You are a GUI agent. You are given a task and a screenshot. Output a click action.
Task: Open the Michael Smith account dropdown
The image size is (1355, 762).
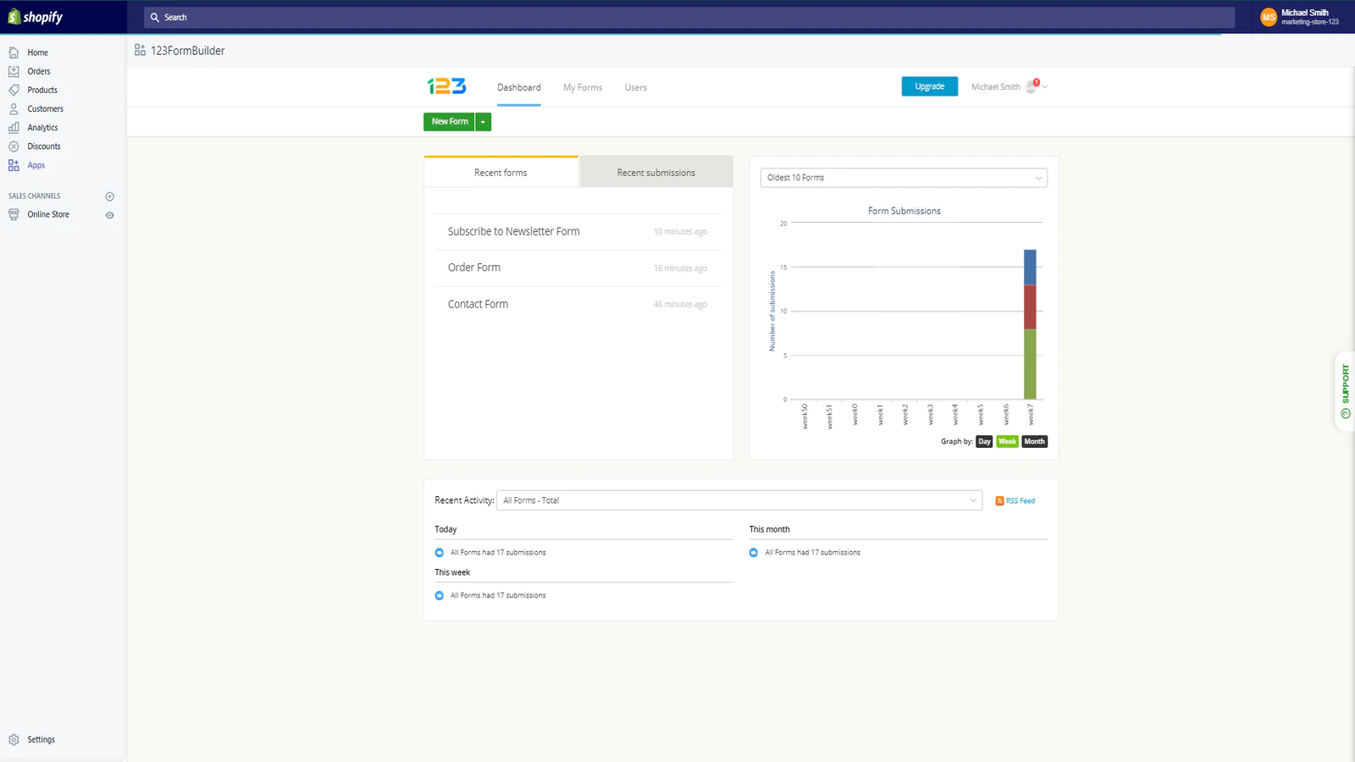(x=1009, y=86)
